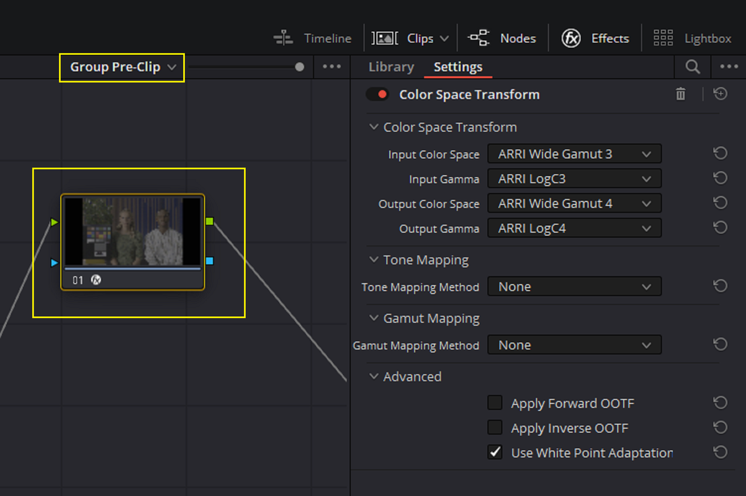Reset Input Gamma value

720,178
